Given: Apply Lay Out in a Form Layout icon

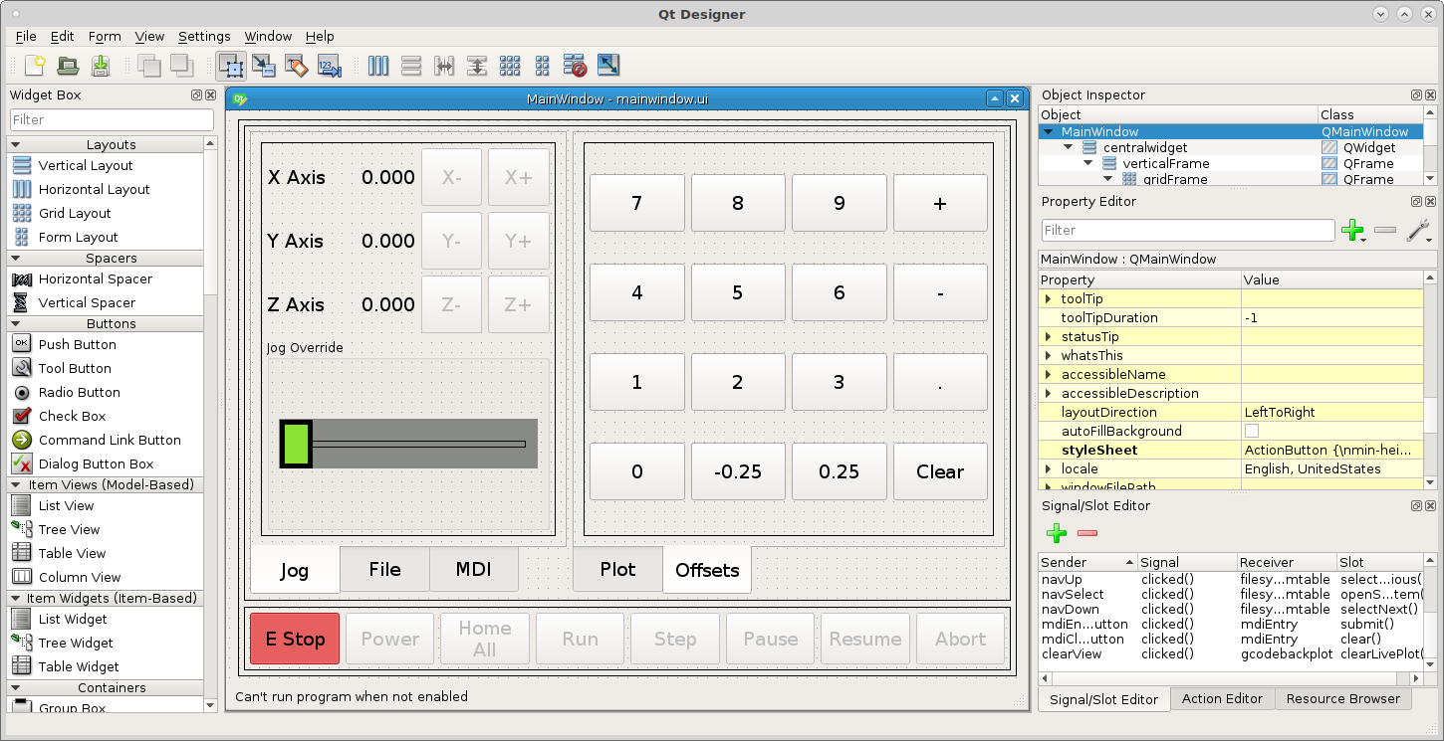Looking at the screenshot, I should (543, 66).
